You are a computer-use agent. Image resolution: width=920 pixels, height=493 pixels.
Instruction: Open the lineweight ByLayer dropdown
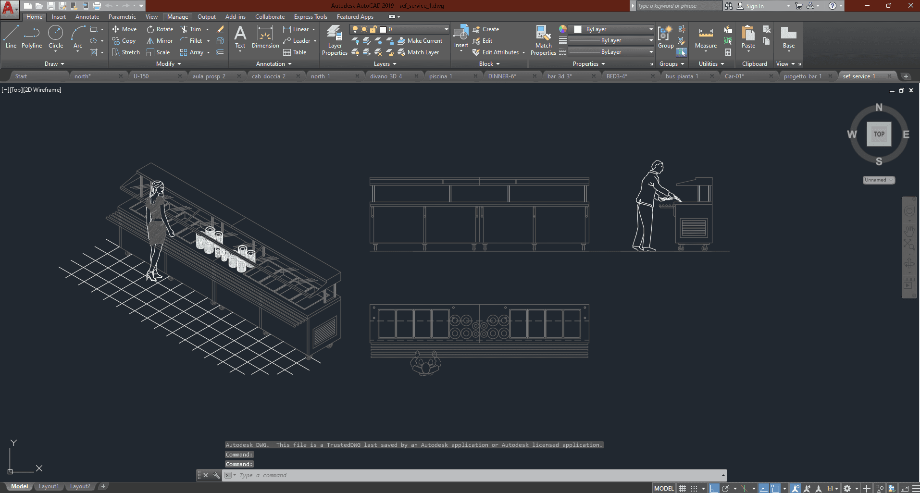[x=611, y=40]
